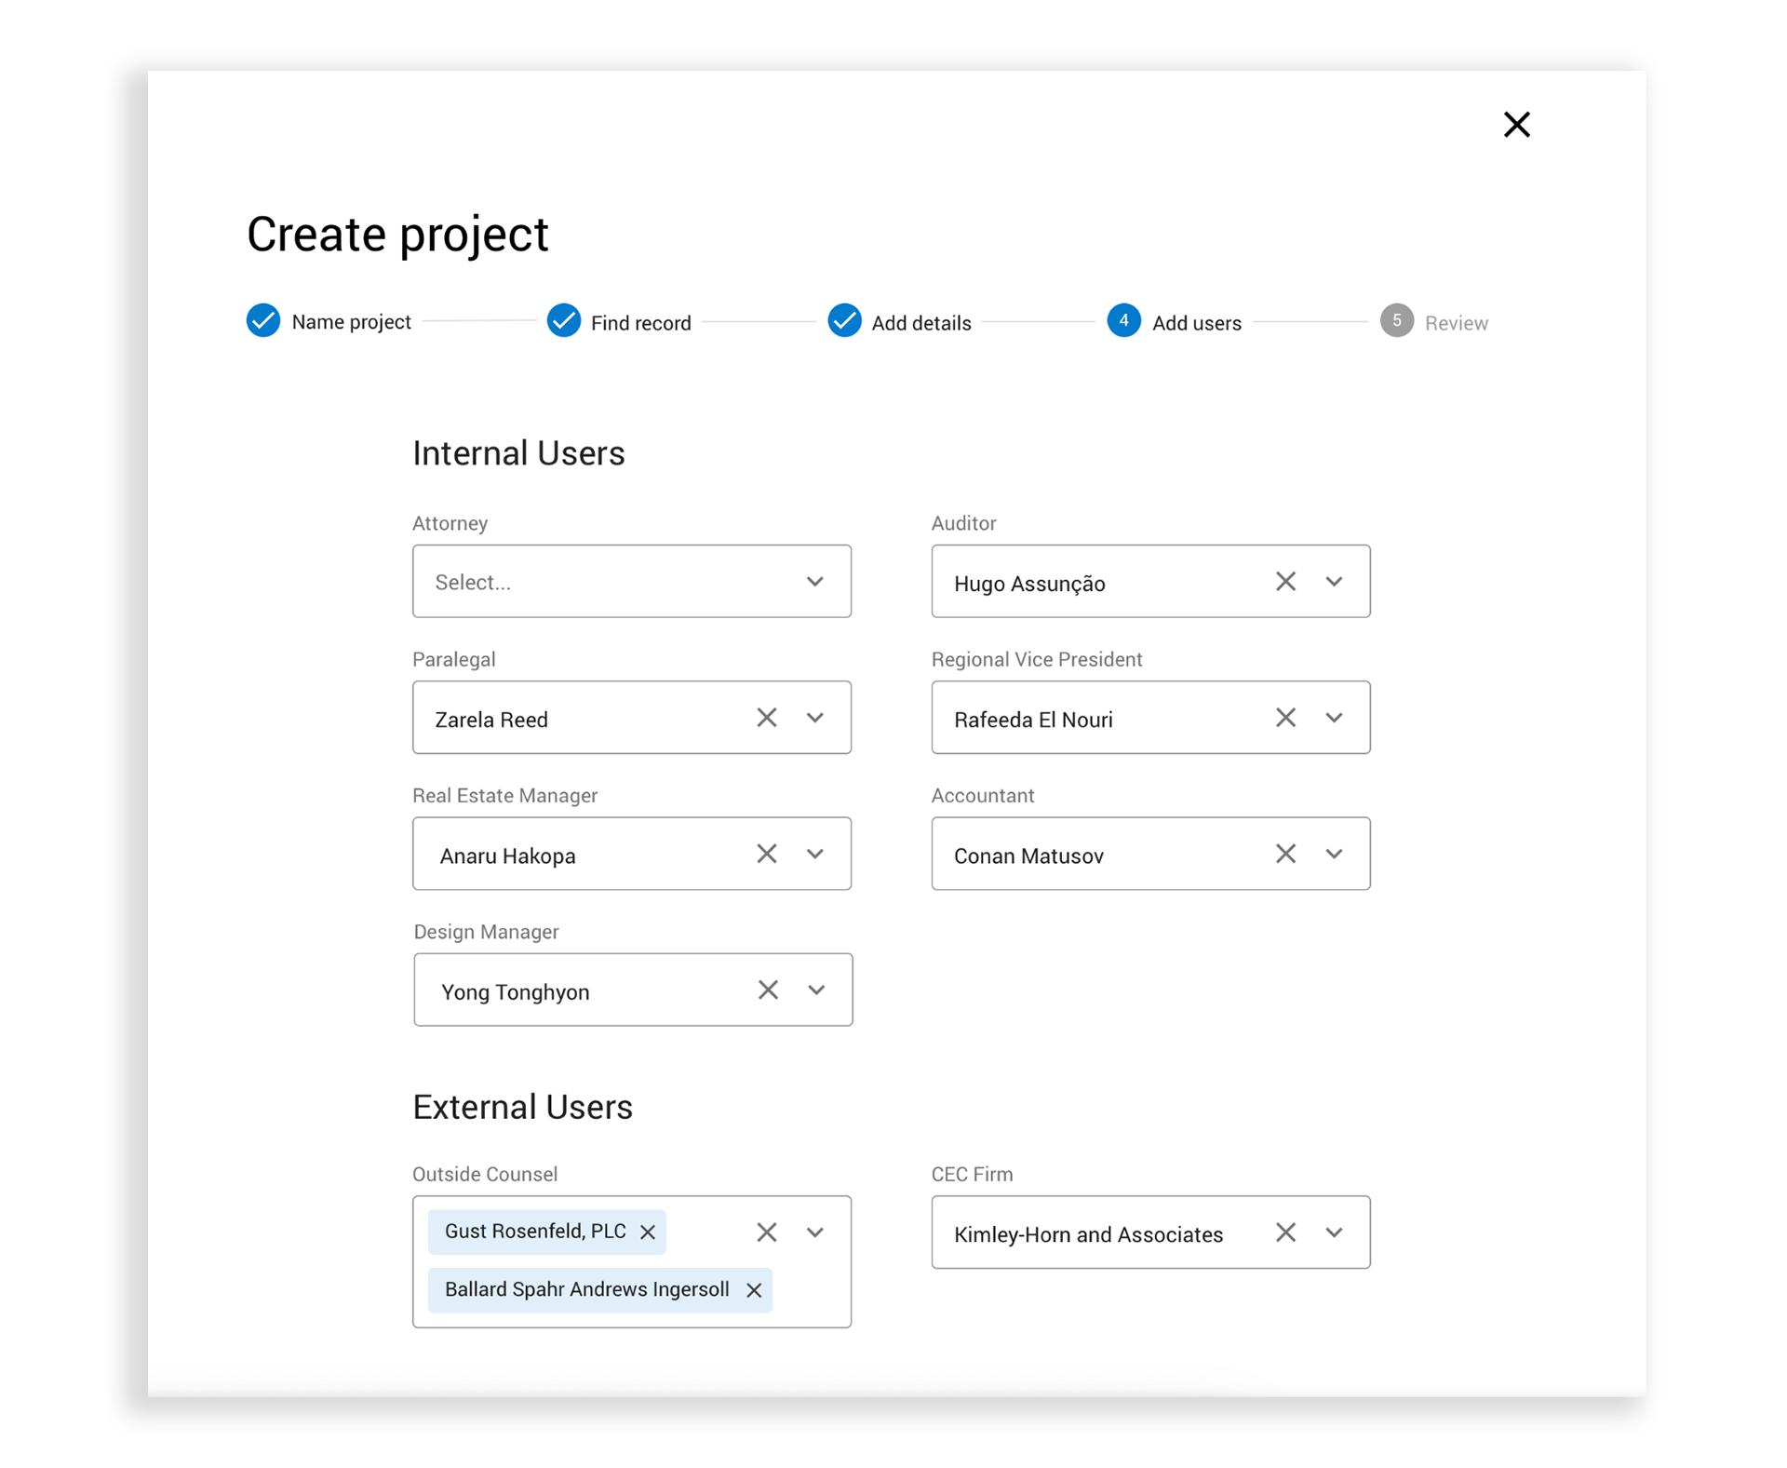Open the Attorney select field
This screenshot has height=1468, width=1787.
[632, 581]
